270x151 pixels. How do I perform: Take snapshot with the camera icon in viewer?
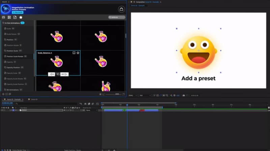184,96
